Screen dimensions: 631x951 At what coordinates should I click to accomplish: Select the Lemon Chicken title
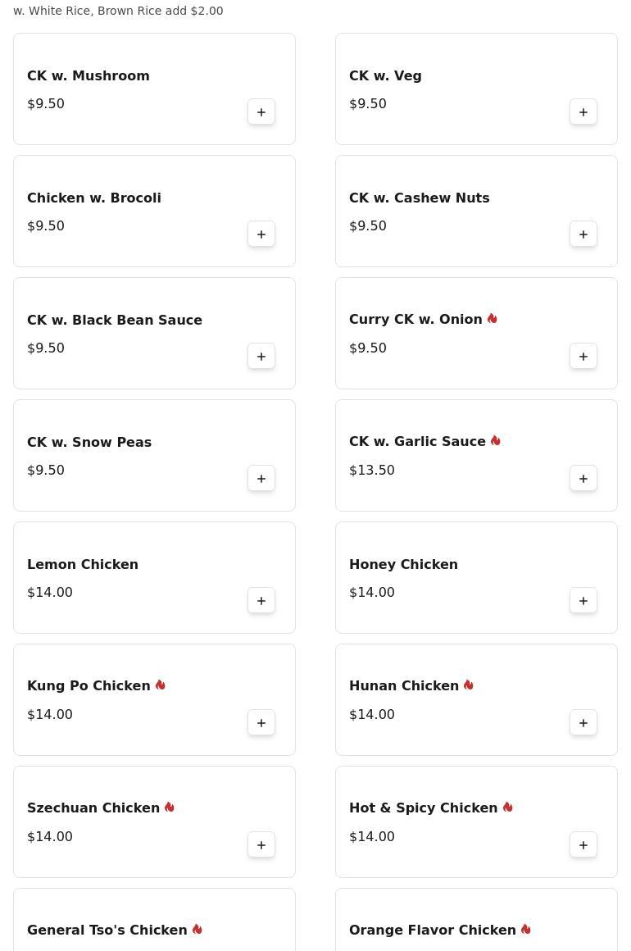(x=83, y=564)
